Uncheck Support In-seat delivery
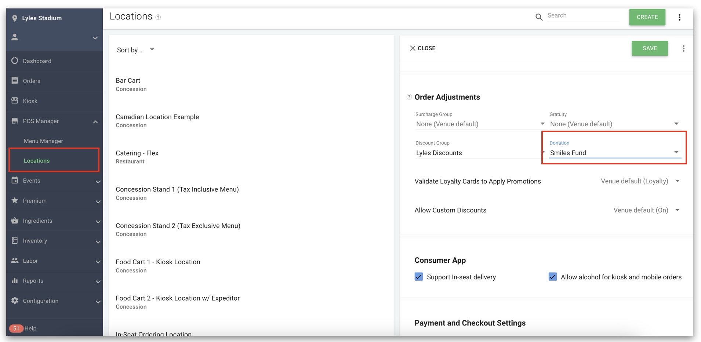Viewport: 701px width, 342px height. coord(419,277)
